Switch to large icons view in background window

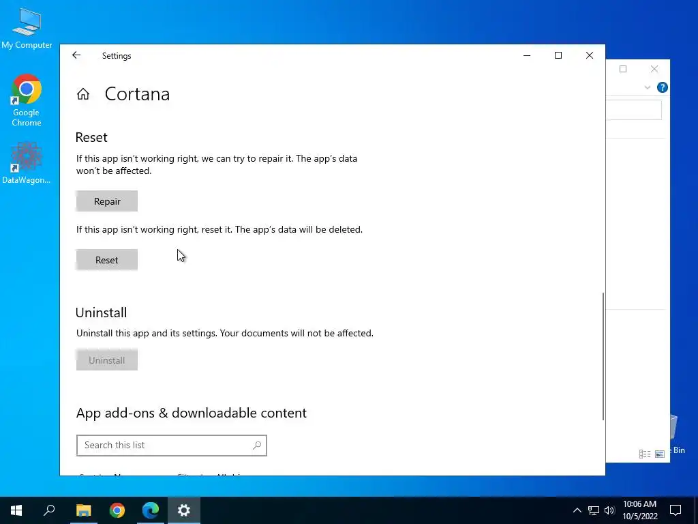click(660, 454)
